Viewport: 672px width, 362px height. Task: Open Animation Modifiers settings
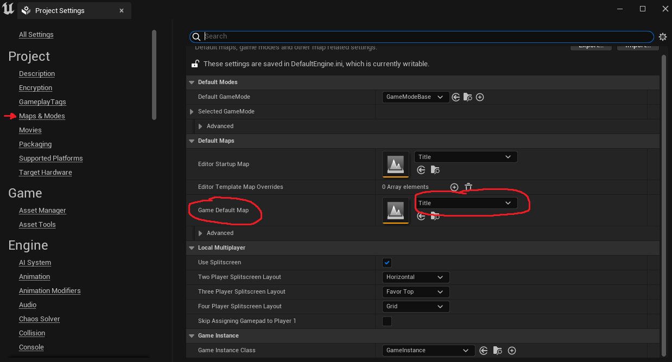coord(50,291)
